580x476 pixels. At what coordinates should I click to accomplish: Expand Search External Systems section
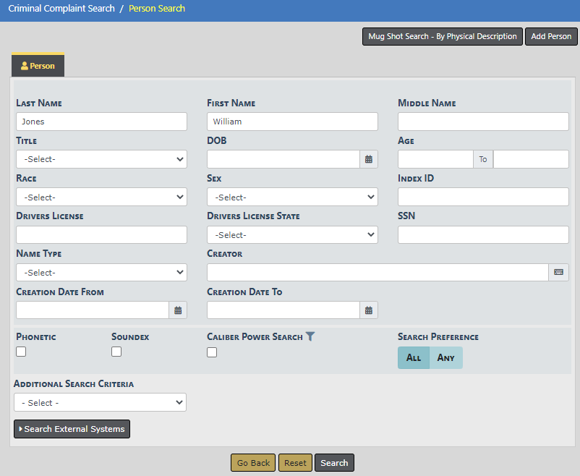tap(72, 429)
